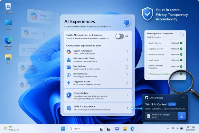Click the Scanning for AI components heading
This screenshot has height=133, width=199.
(161, 34)
